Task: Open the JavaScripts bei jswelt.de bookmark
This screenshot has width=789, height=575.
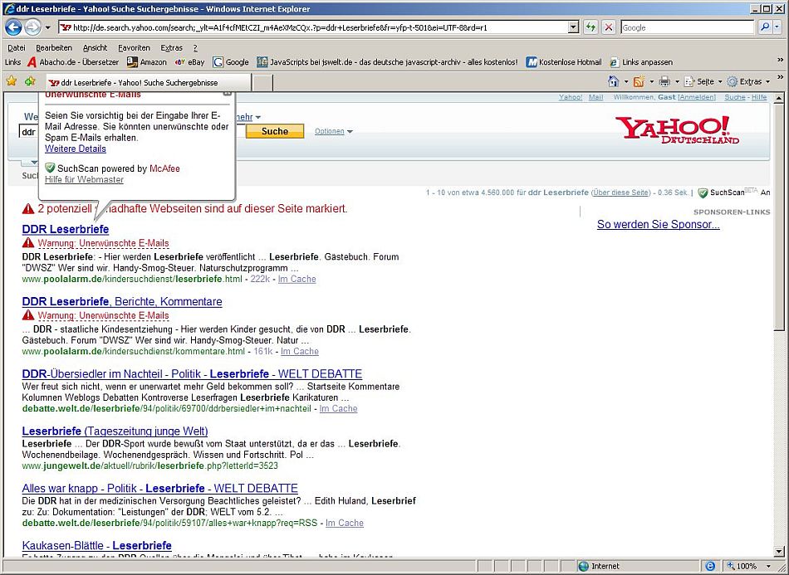Action: 387,62
